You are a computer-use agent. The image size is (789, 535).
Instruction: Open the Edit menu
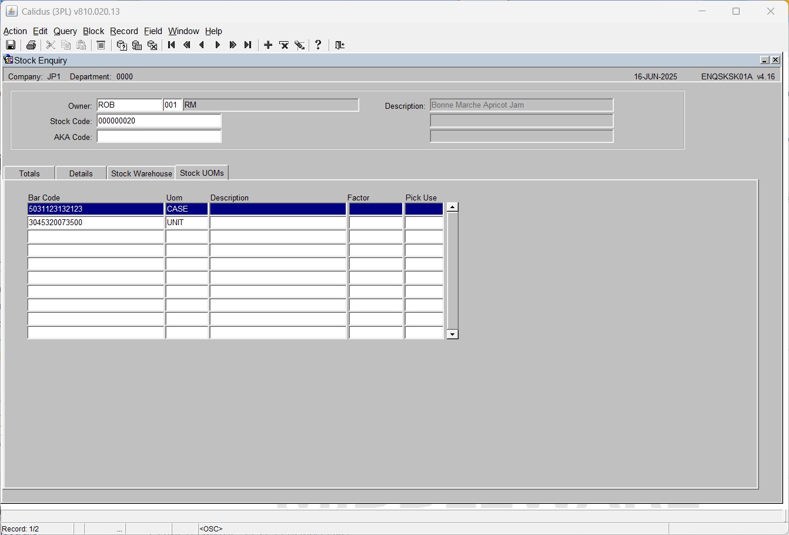click(40, 31)
